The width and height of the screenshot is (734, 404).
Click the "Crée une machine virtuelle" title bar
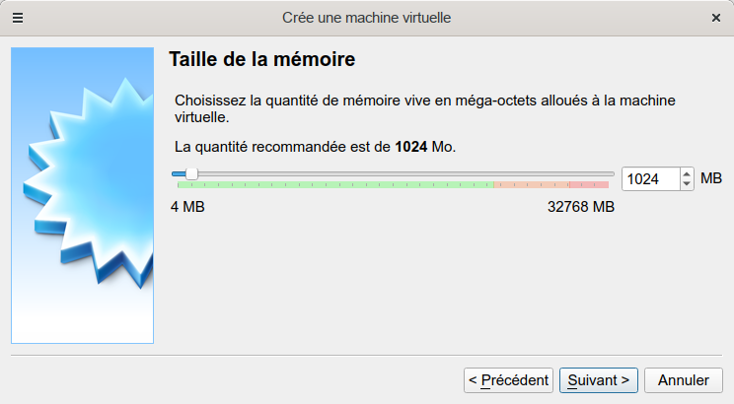(366, 18)
